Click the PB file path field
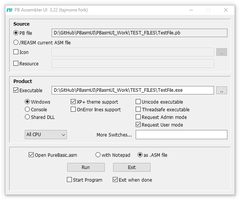 [139, 33]
